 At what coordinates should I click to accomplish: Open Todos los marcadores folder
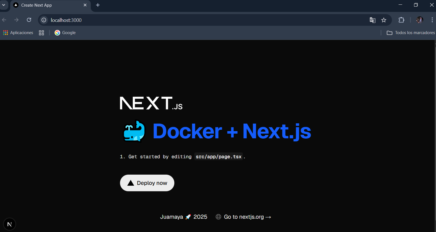411,33
